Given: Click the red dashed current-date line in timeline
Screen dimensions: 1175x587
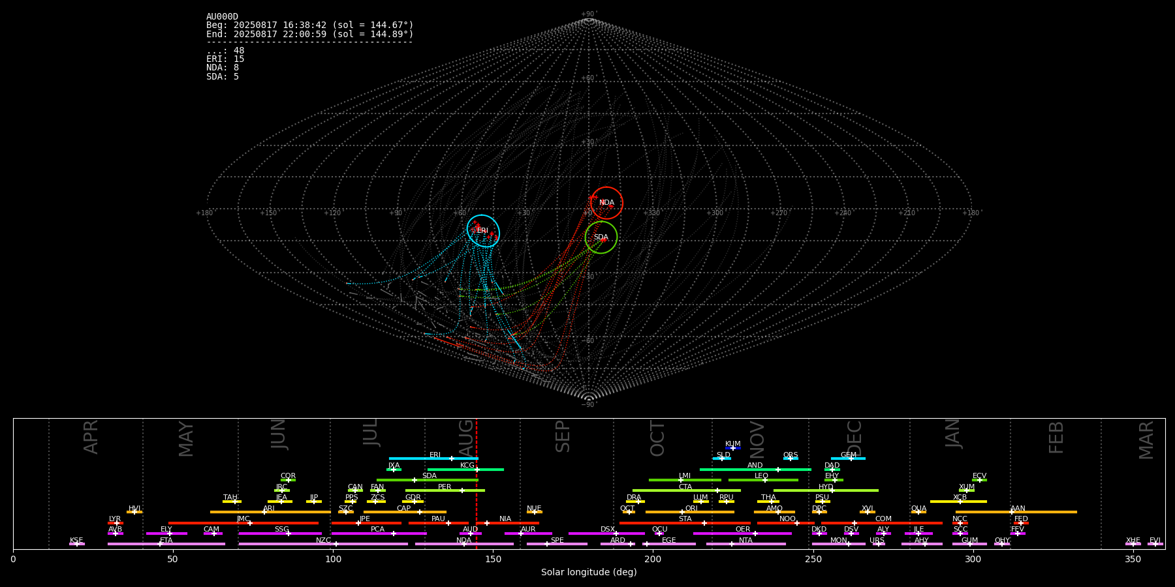Looking at the screenshot, I should (x=477, y=483).
